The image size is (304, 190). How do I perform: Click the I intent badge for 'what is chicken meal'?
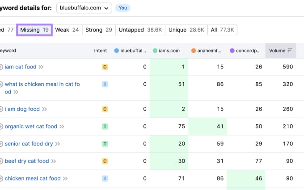[x=105, y=84]
